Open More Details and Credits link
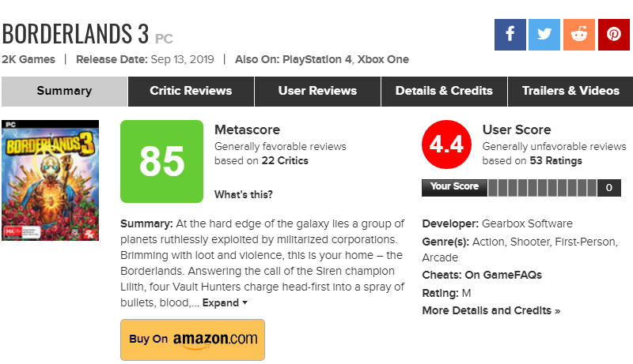The image size is (633, 364). [x=491, y=310]
